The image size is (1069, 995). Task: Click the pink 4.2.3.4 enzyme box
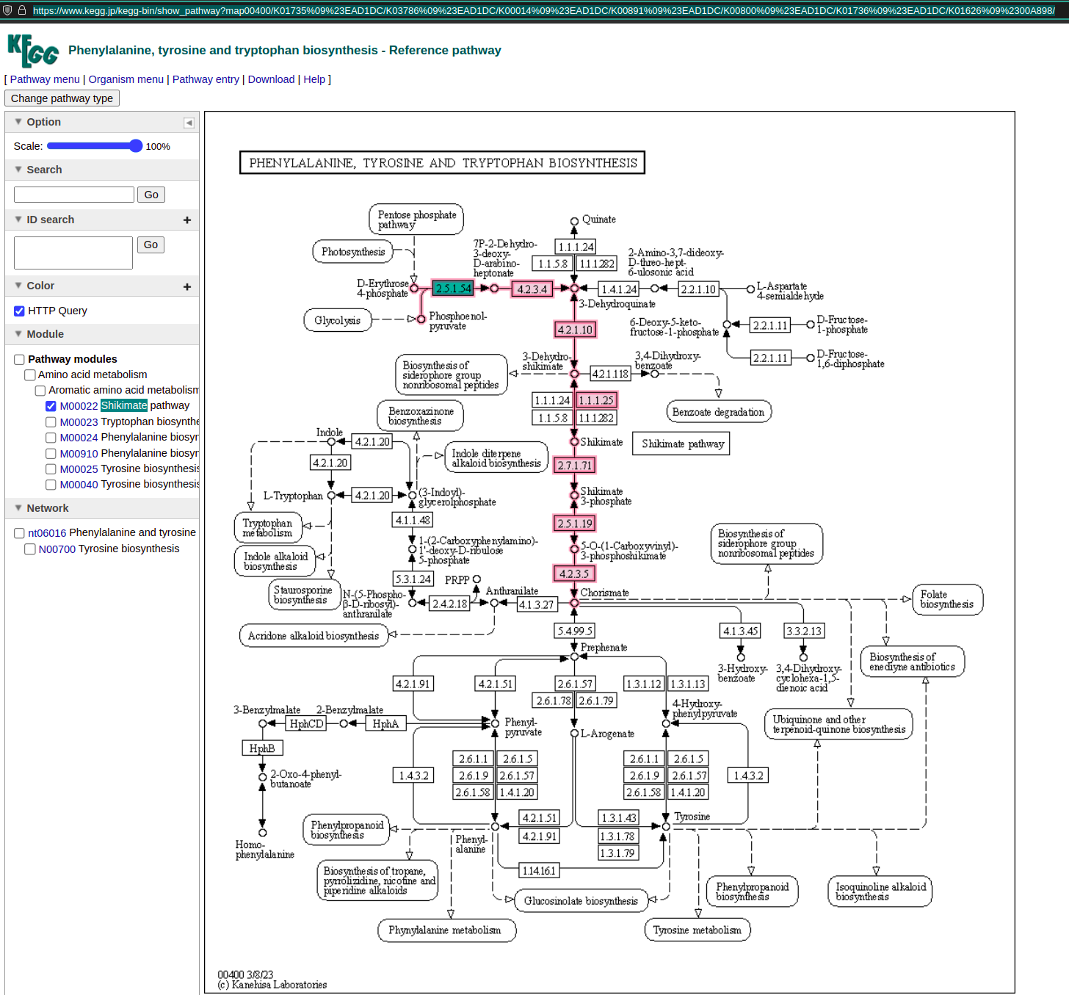pos(532,289)
